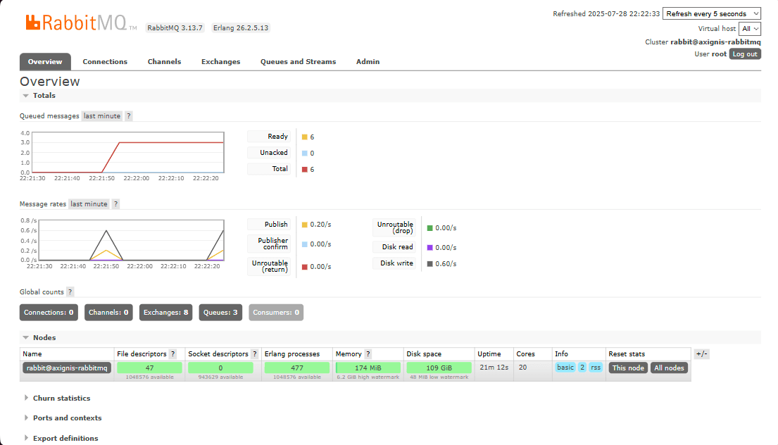Reset stats for This node
This screenshot has height=445, width=778.
pos(628,368)
